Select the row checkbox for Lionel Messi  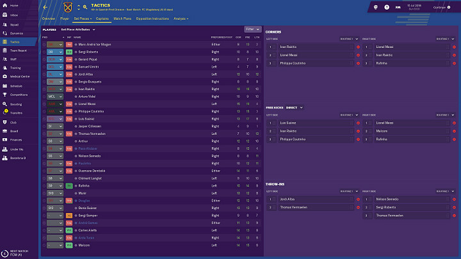click(x=44, y=104)
